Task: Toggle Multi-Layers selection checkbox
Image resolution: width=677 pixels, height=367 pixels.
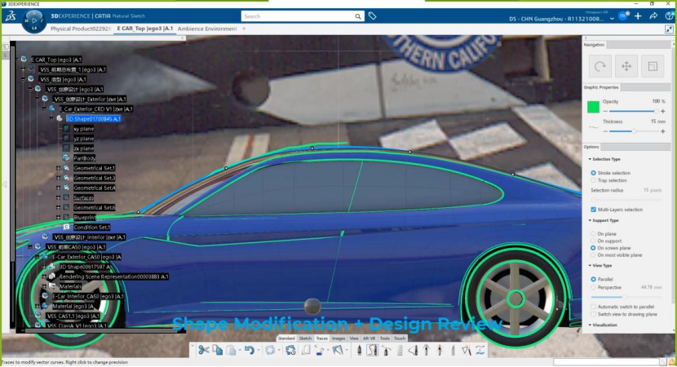Action: [593, 210]
